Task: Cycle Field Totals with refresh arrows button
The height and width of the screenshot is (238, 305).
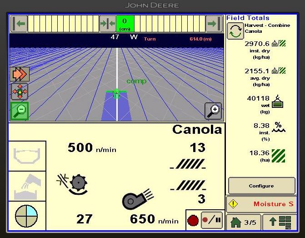Action: (x=235, y=31)
